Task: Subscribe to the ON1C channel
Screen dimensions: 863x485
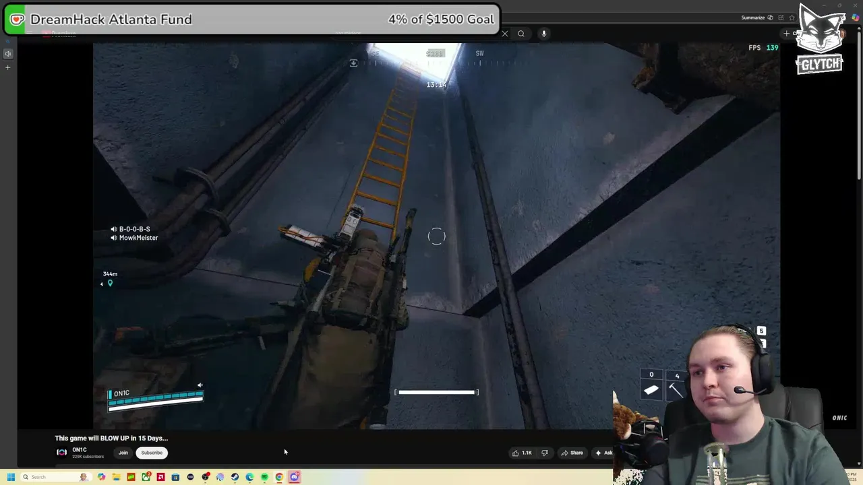Action: pyautogui.click(x=152, y=453)
